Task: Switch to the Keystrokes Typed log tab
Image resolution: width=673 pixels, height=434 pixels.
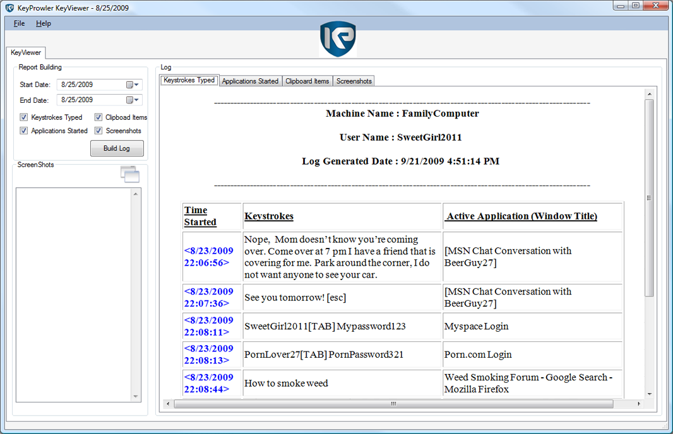Action: [189, 80]
